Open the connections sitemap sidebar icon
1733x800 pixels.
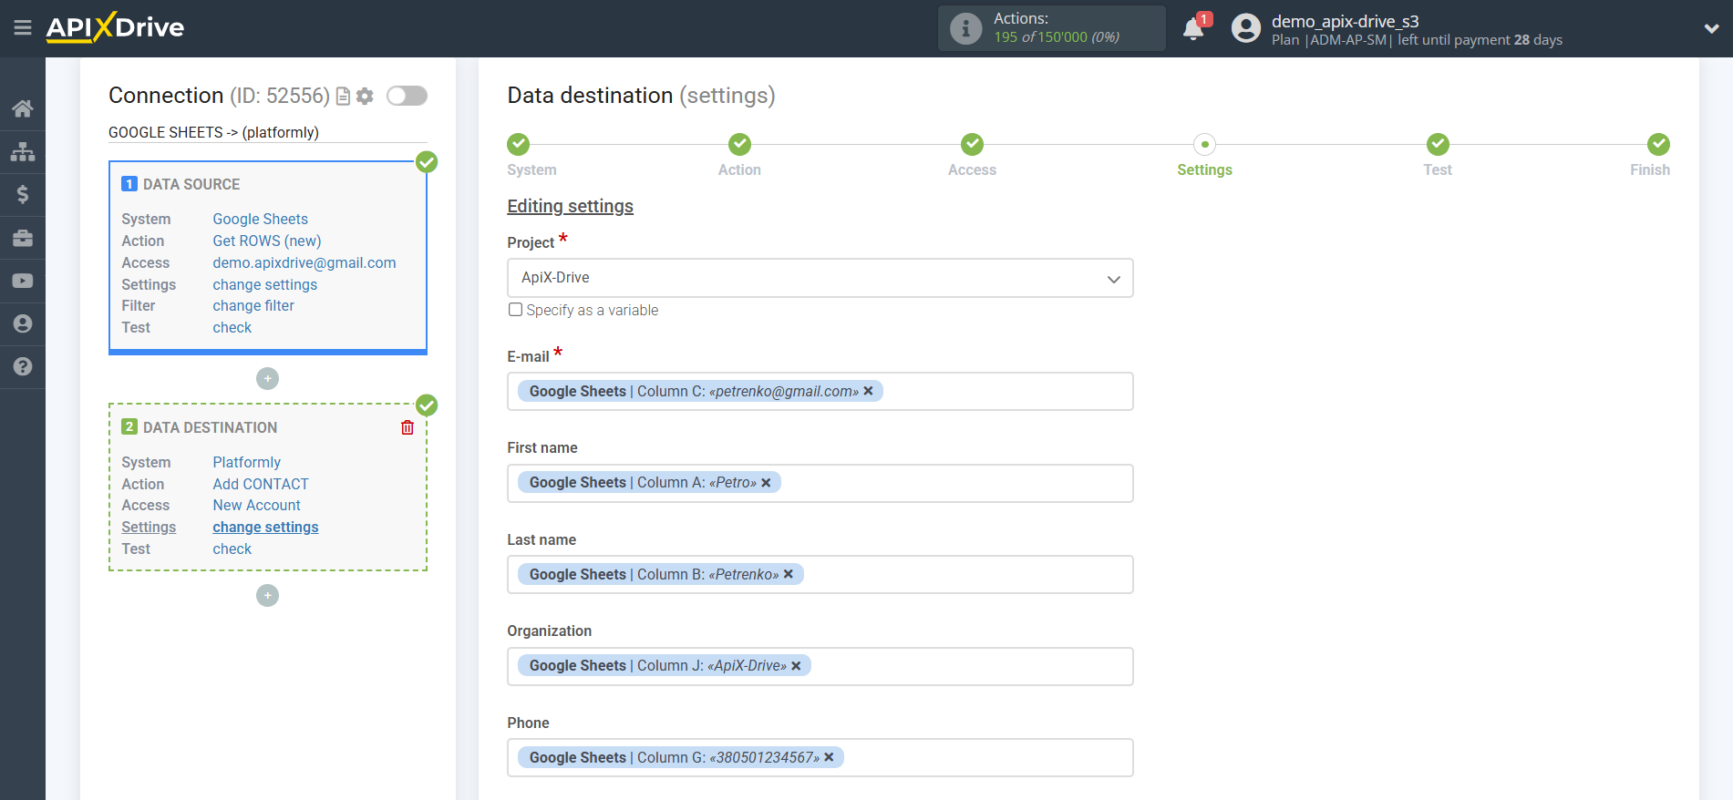(23, 151)
